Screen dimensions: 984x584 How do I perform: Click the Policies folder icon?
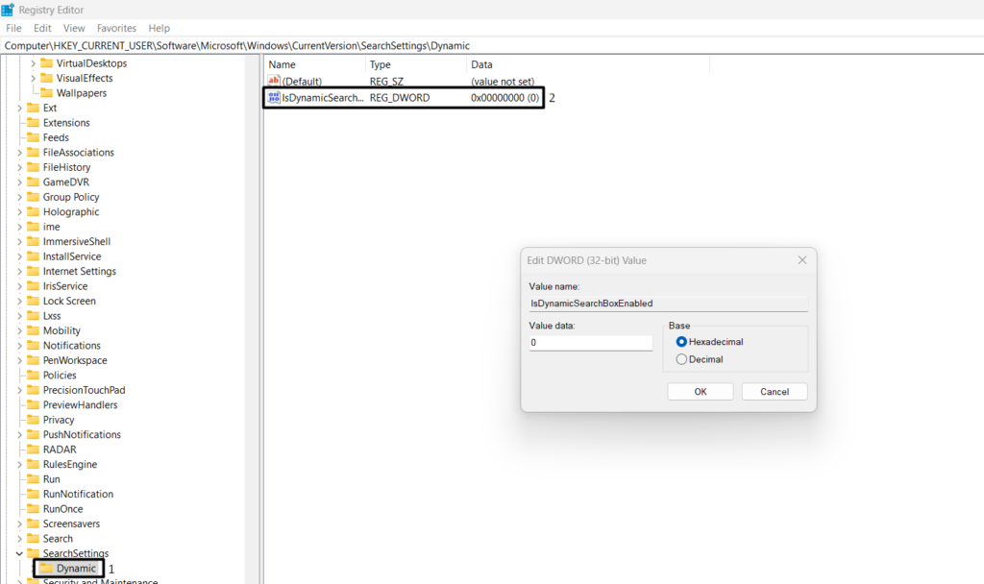point(34,375)
